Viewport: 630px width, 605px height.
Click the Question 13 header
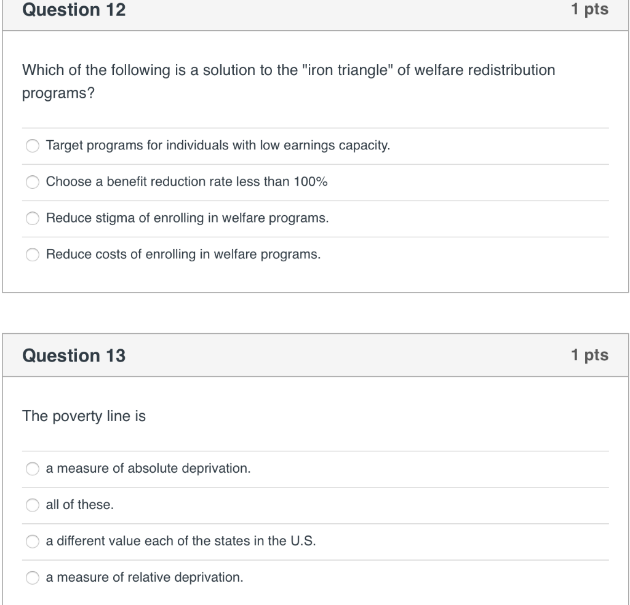click(75, 355)
